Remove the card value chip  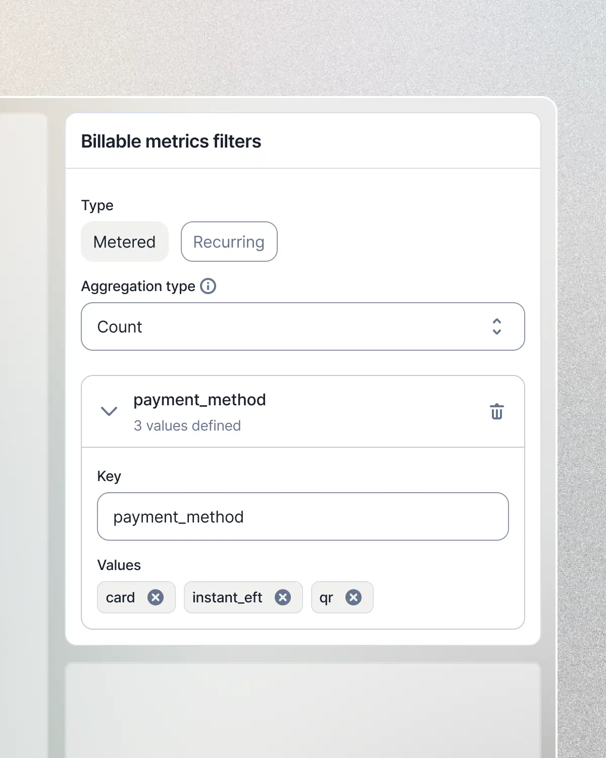157,597
